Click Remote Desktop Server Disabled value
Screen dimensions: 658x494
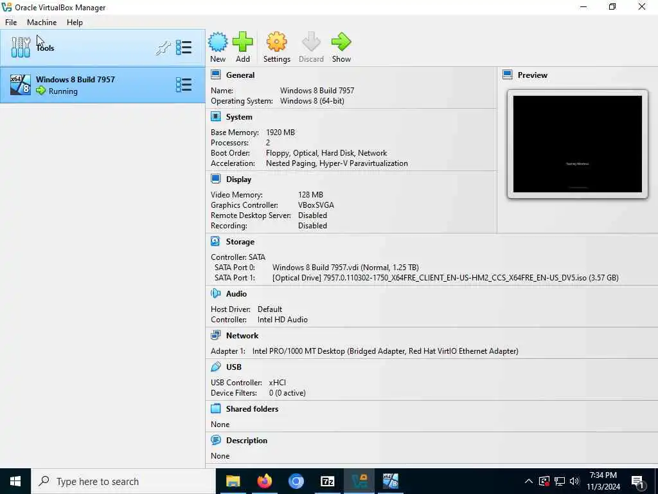point(312,215)
